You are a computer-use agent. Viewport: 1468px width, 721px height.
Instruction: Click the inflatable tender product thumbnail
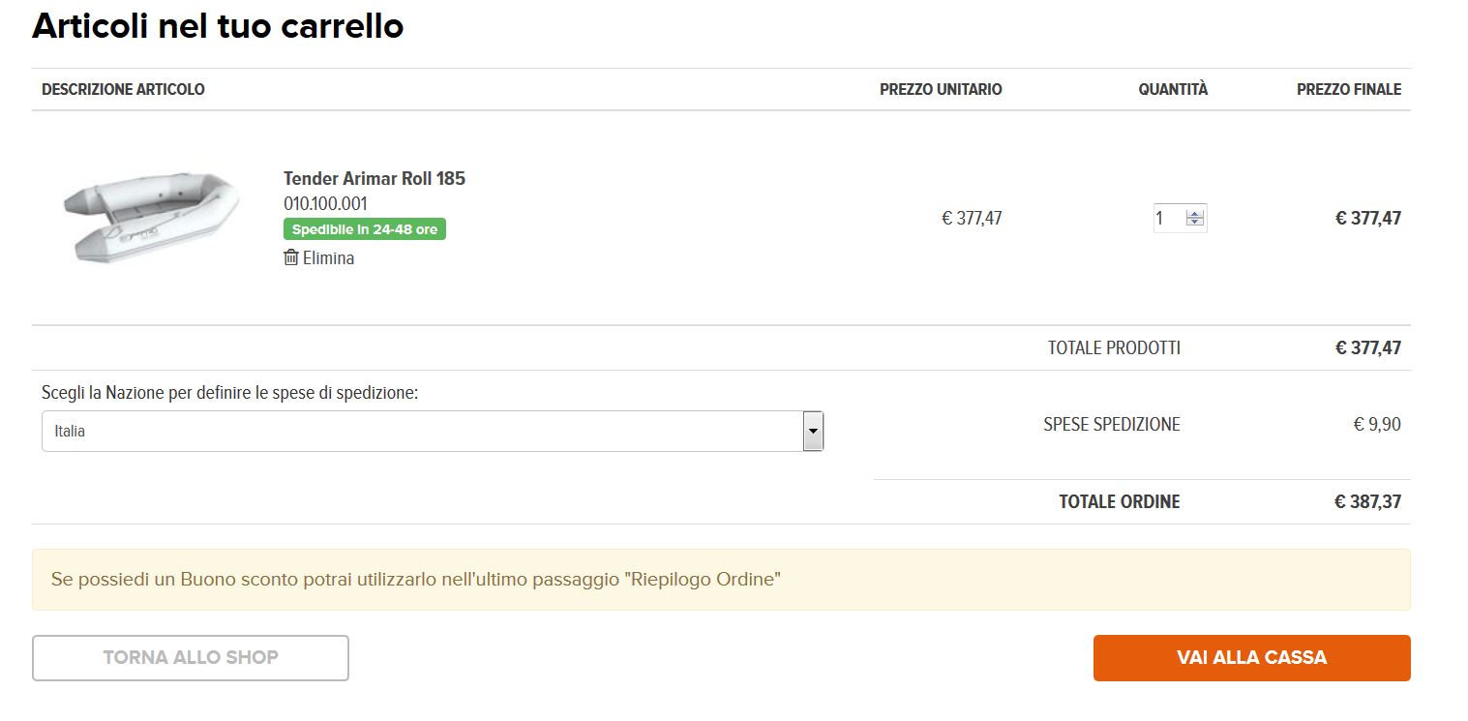point(150,218)
